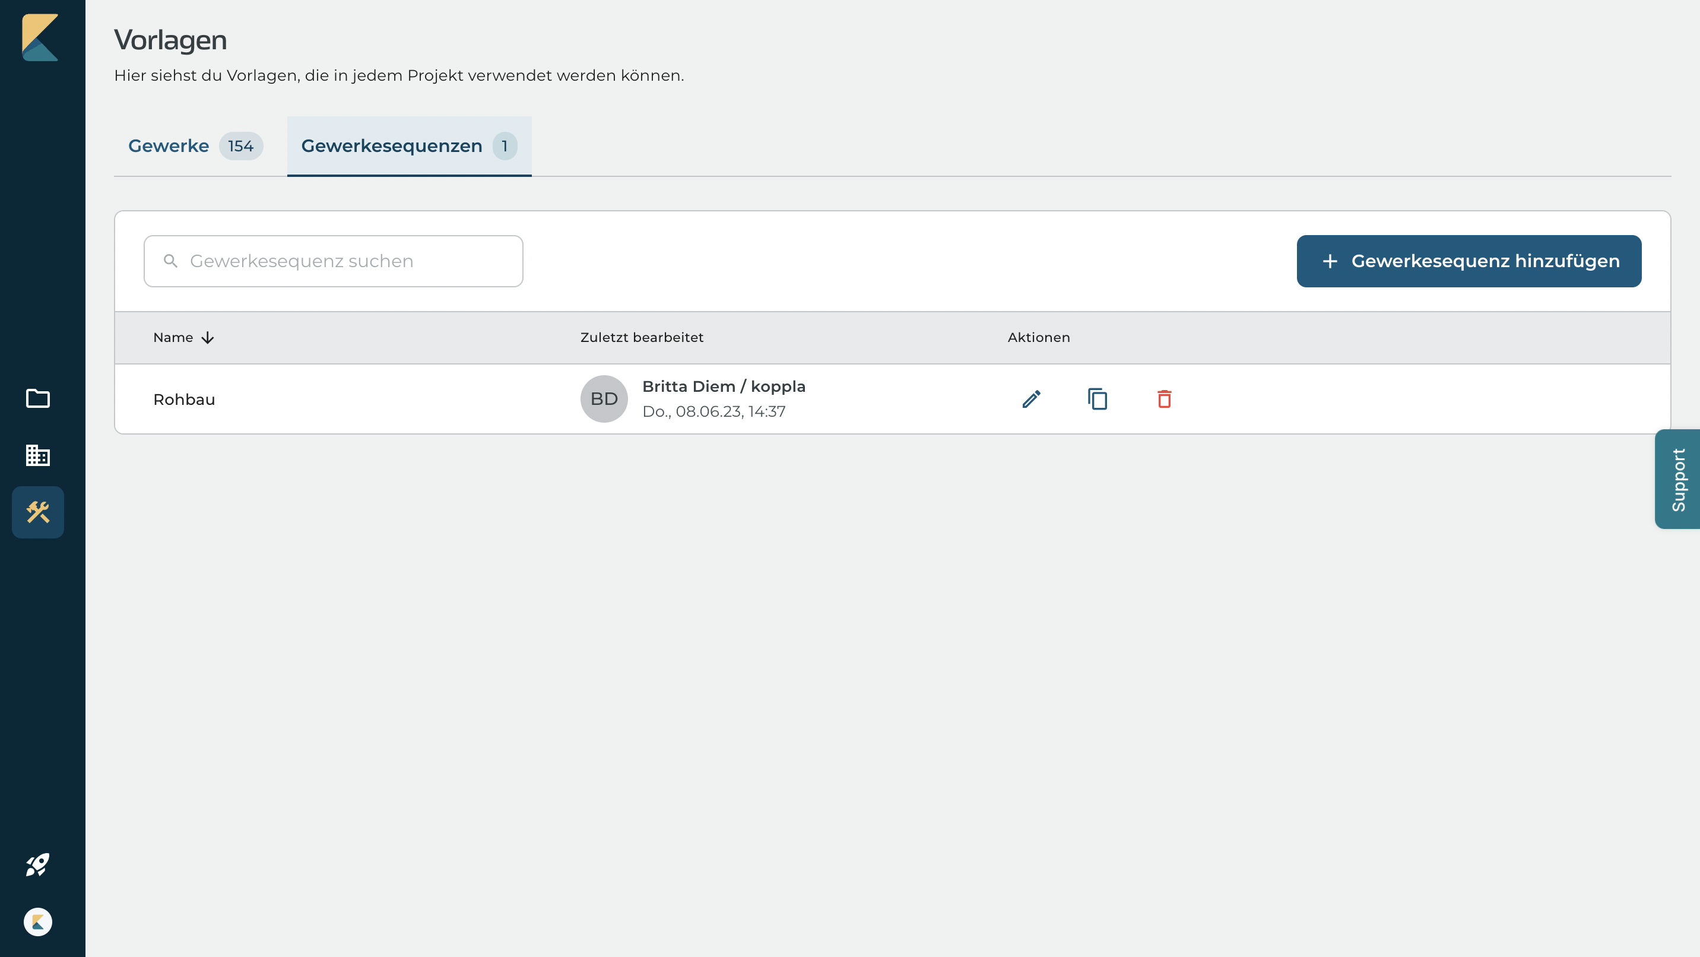Click the BD avatar for Britta Diem
1700x957 pixels.
tap(604, 398)
